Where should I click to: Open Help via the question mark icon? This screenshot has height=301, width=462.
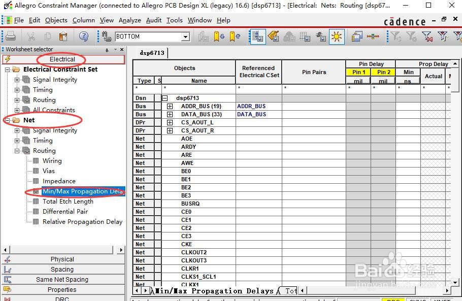click(84, 36)
